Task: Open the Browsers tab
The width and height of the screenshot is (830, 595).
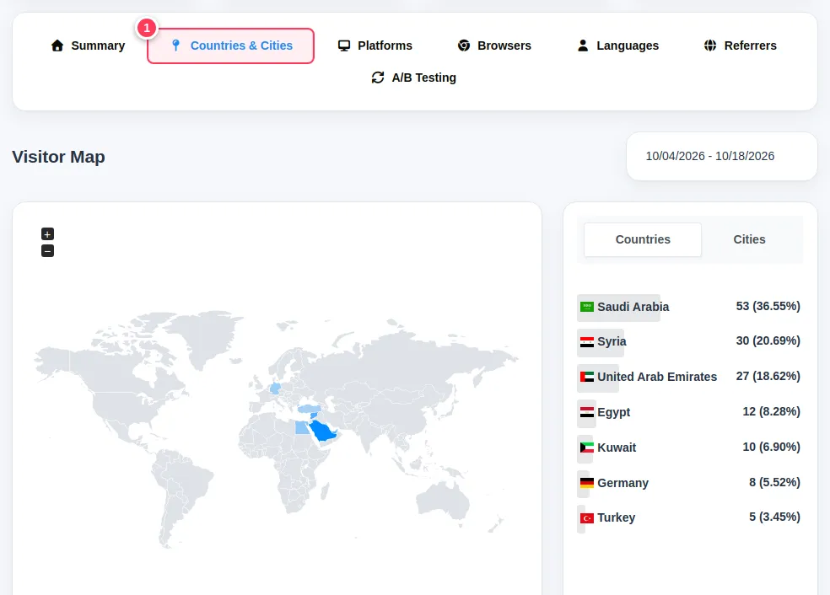Action: pos(494,46)
